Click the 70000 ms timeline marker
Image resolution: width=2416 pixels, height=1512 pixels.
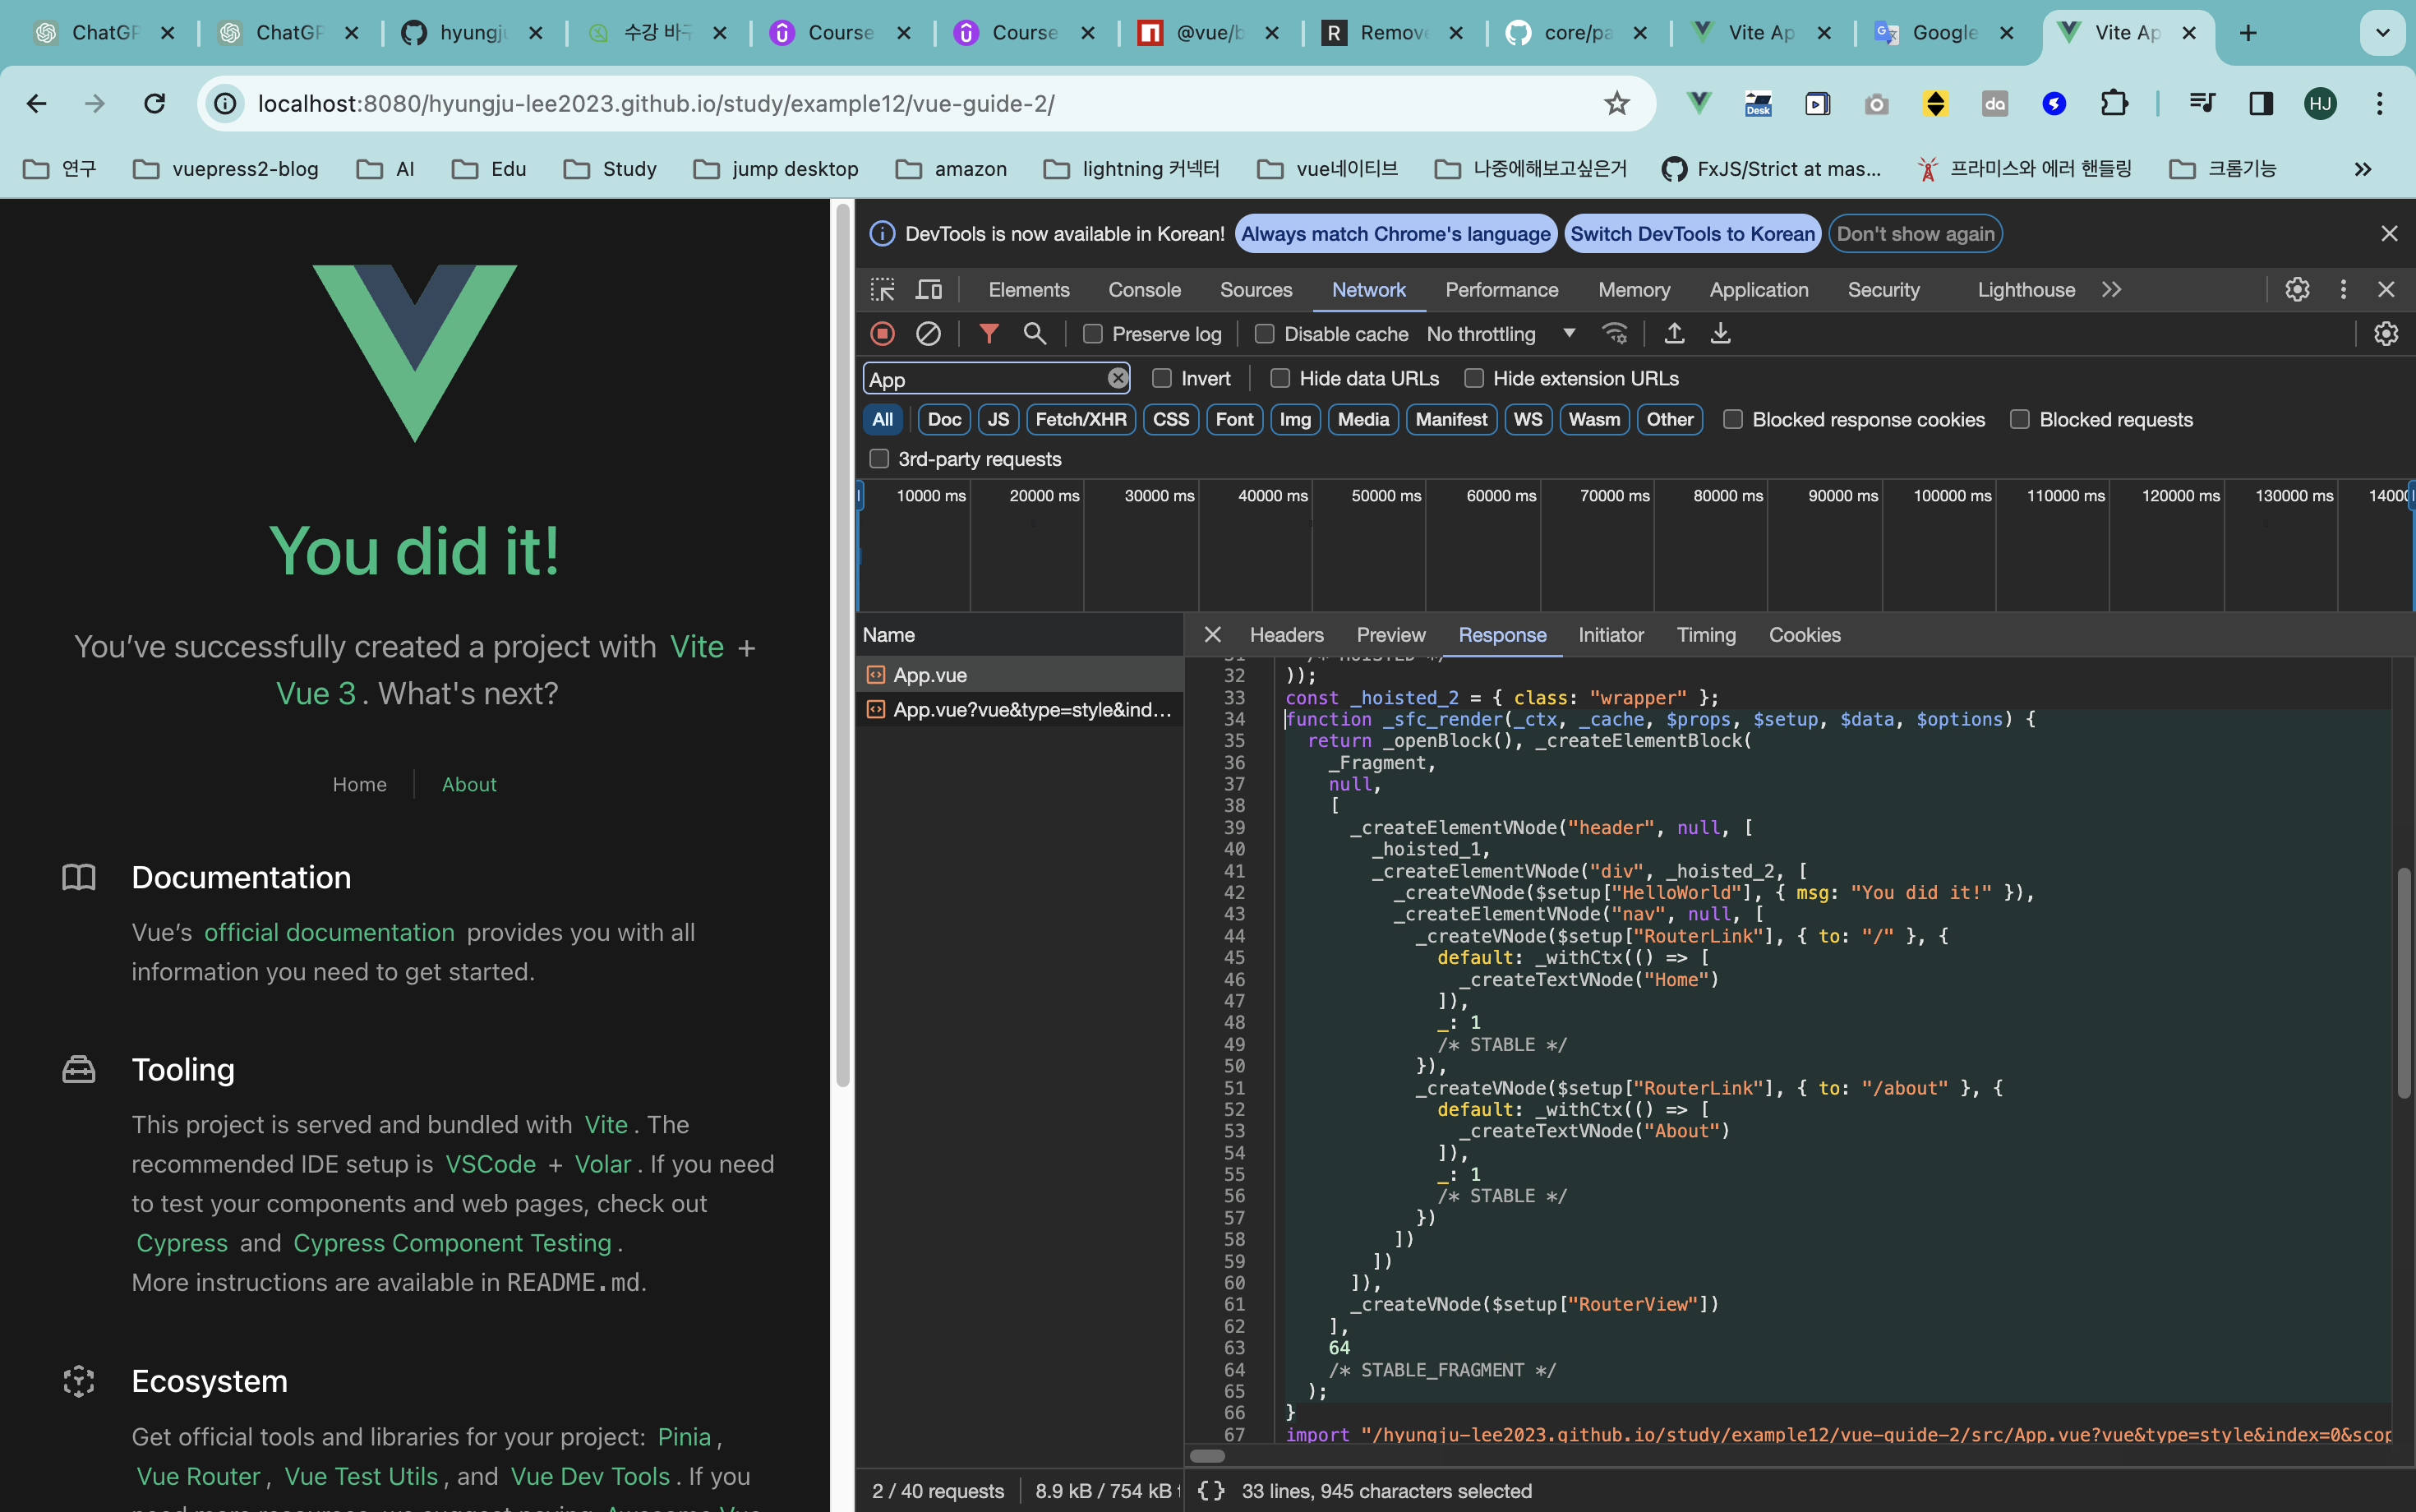coord(1614,496)
